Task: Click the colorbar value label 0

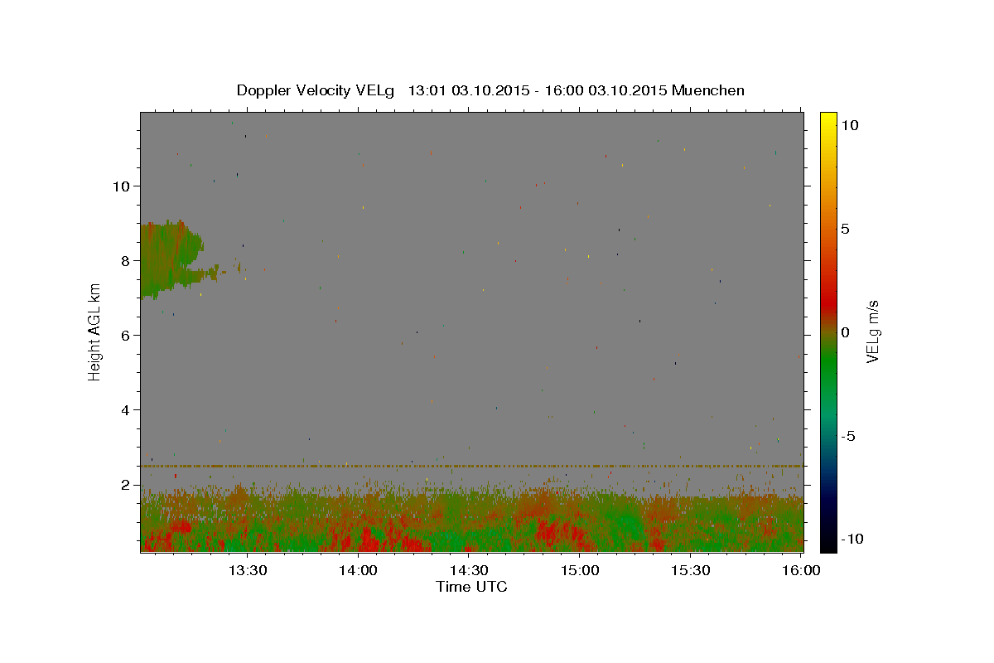Action: [x=846, y=332]
